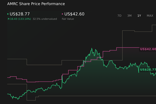Click the pink dot beside US$42.60
This screenshot has height=104, width=156.
tap(62, 14)
